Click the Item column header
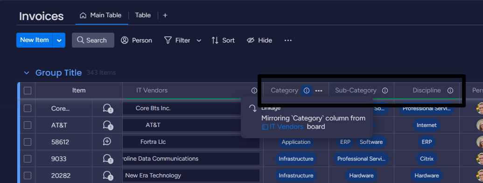483x183 pixels. pos(79,91)
